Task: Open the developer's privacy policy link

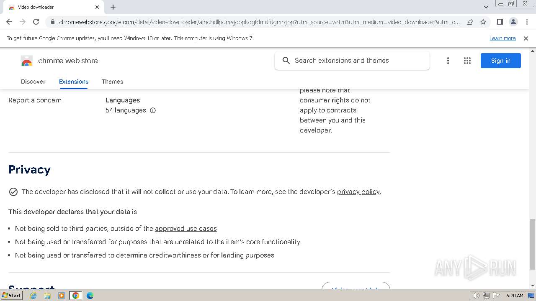Action: pos(358,192)
